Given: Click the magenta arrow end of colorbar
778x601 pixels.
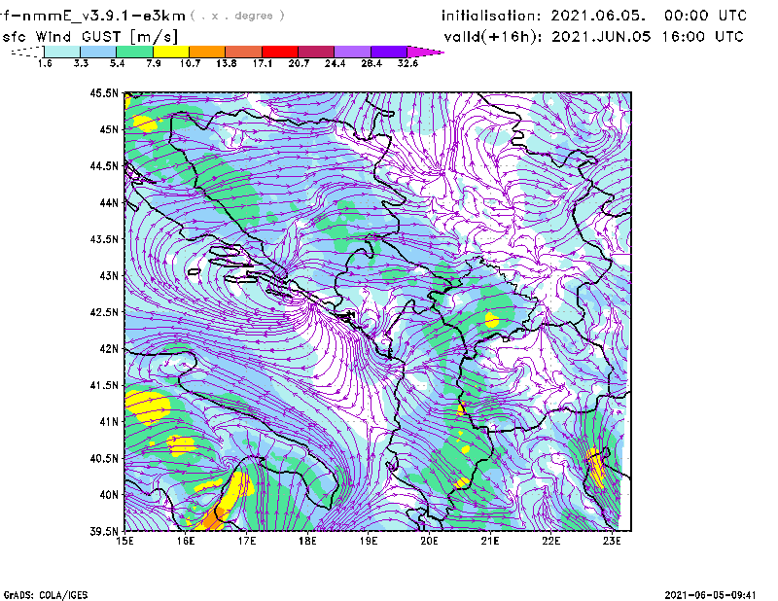Looking at the screenshot, I should coord(424,52).
